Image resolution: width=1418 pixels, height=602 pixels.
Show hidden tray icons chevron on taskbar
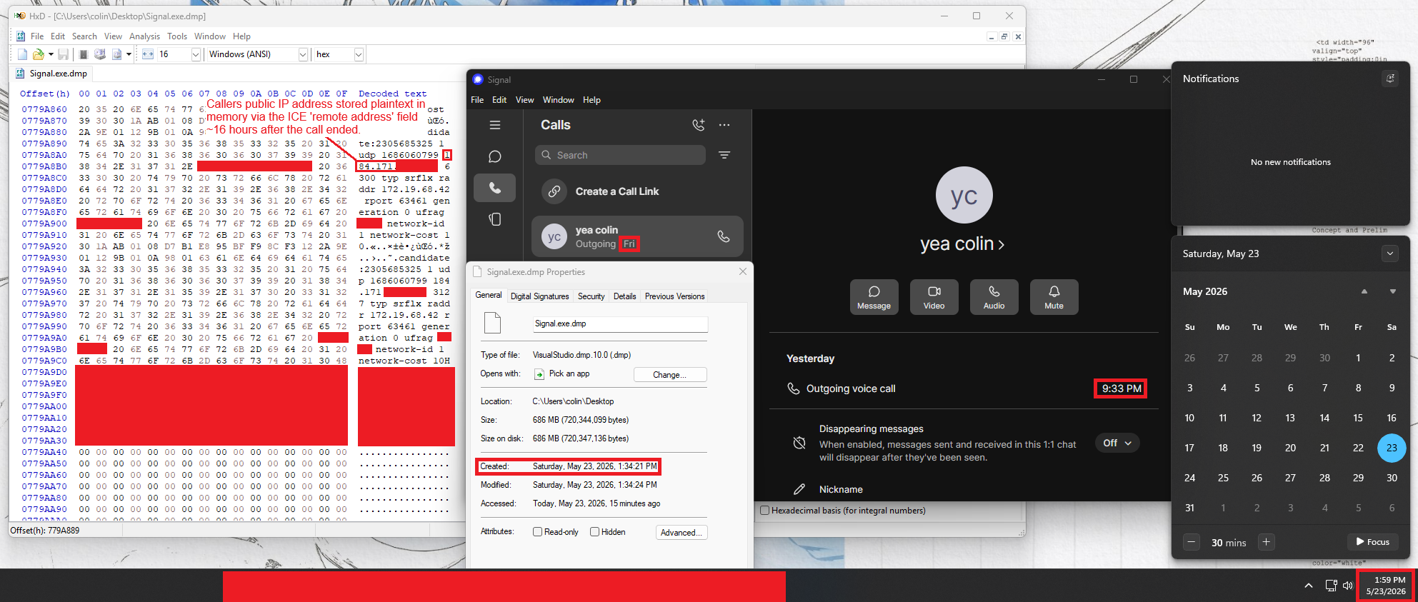coord(1309,586)
